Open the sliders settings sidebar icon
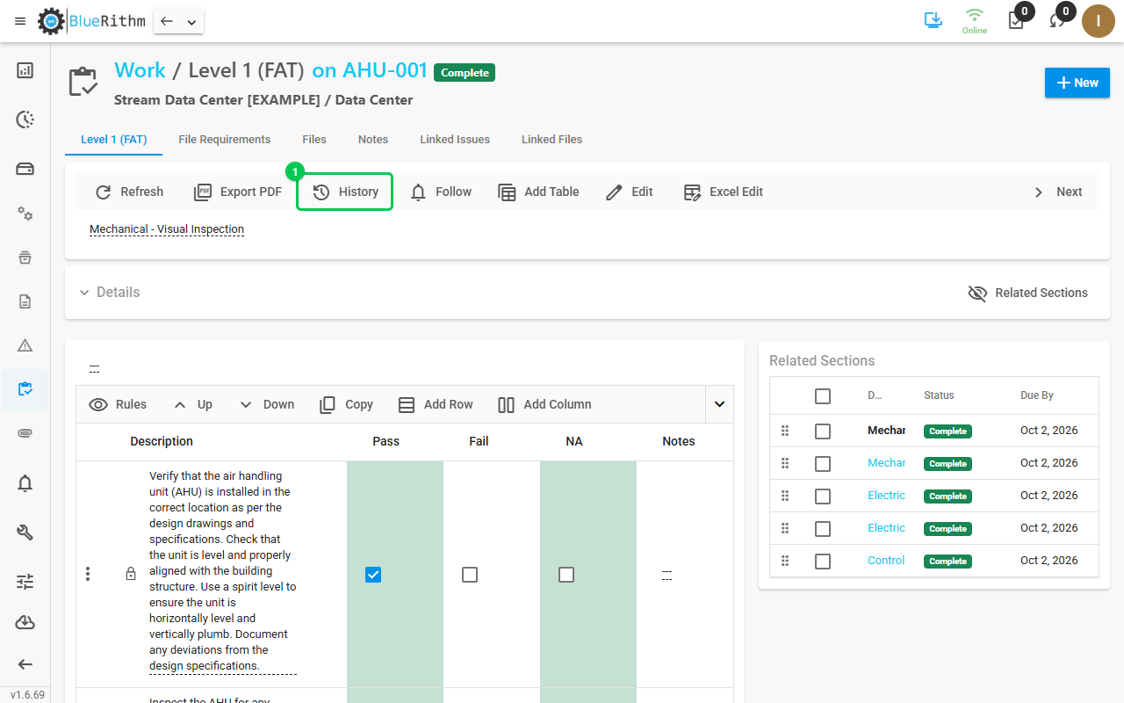This screenshot has width=1124, height=703. 25,581
